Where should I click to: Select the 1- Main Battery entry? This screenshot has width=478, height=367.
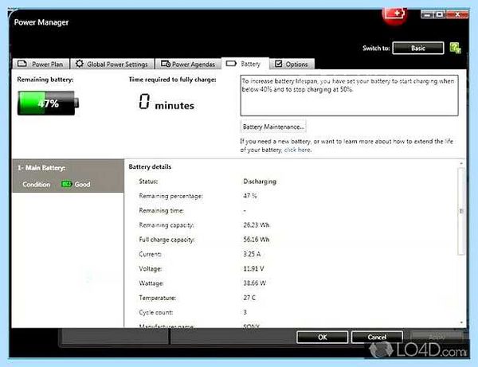[x=68, y=176]
